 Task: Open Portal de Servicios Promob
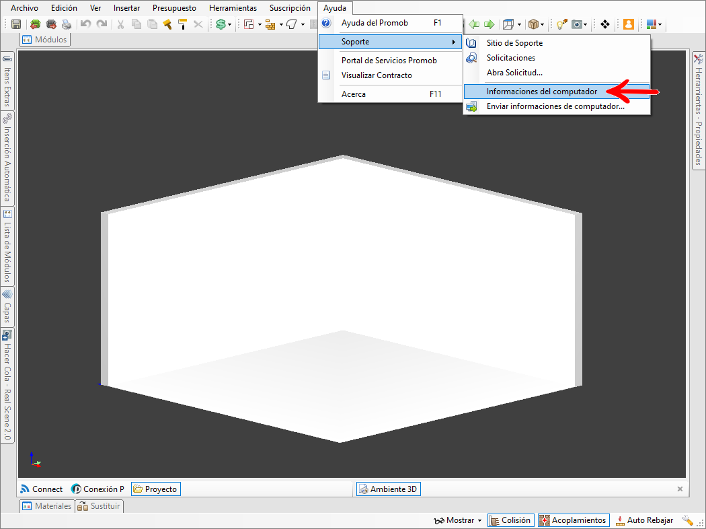pos(391,61)
